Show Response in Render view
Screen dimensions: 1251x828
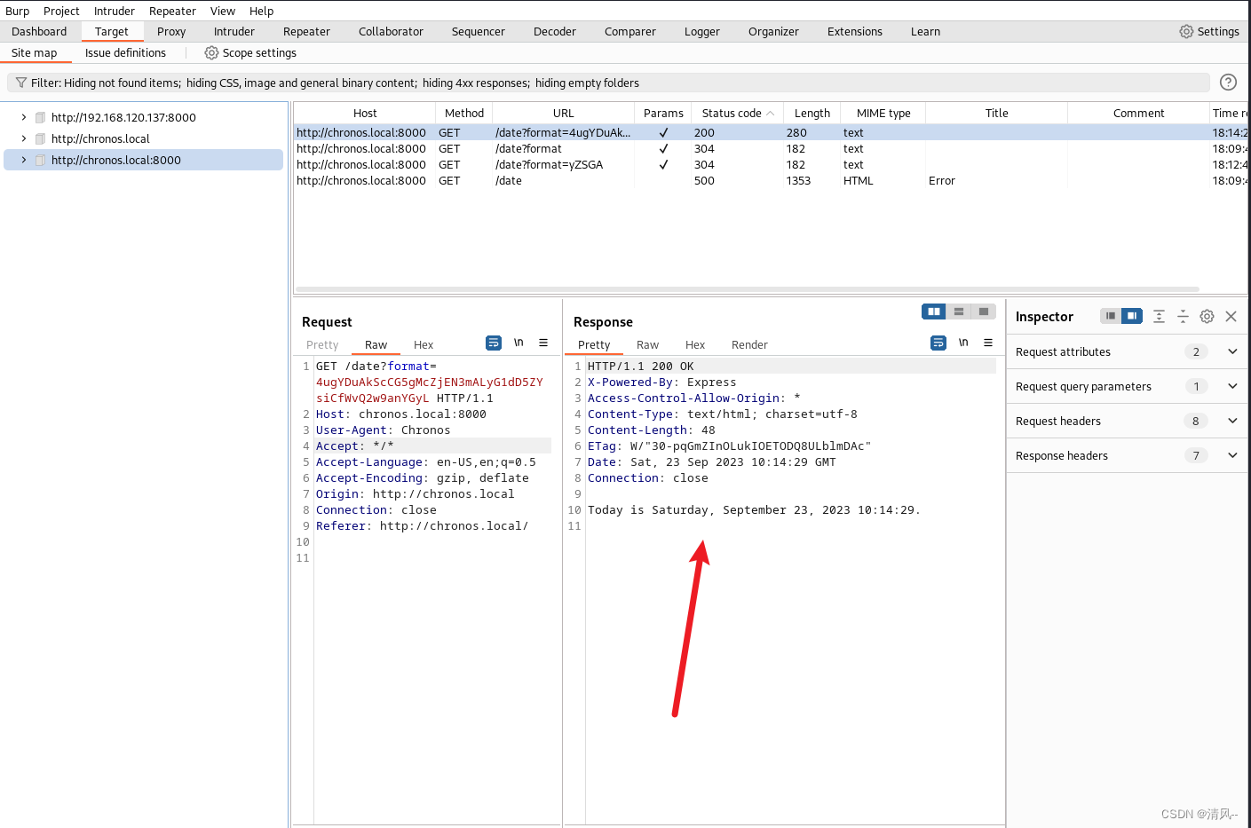click(x=749, y=345)
